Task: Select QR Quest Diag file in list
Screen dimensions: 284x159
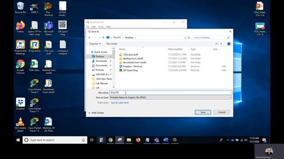Action: coord(130,70)
